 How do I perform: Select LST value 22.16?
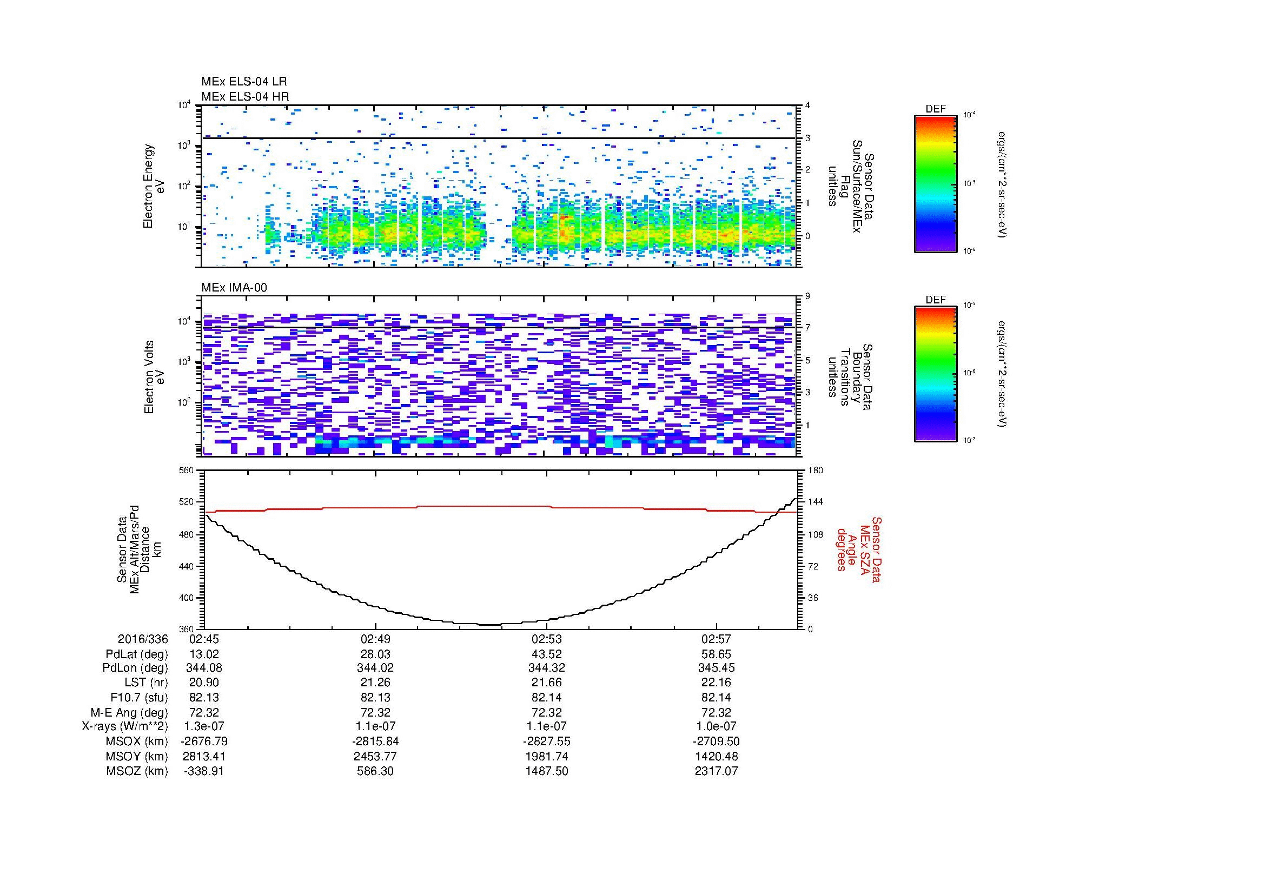[716, 683]
